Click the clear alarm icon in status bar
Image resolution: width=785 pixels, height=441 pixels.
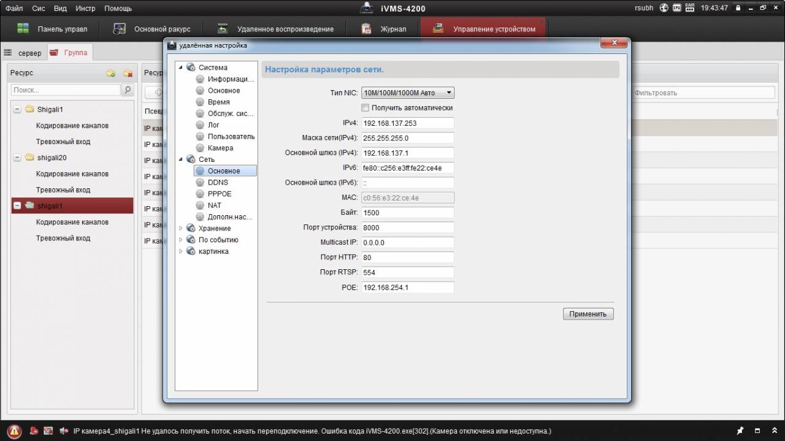pyautogui.click(x=34, y=431)
